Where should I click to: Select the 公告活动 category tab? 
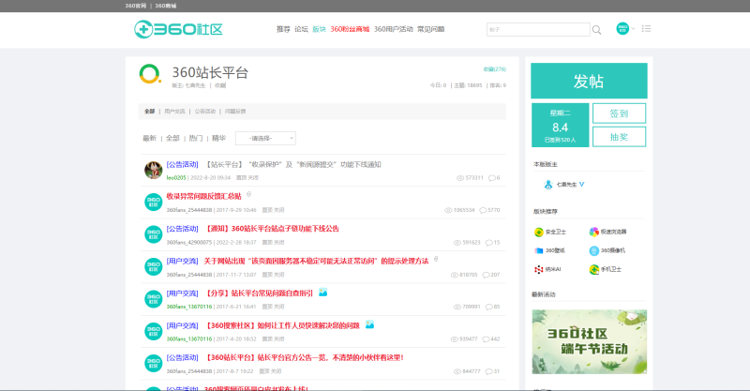(204, 111)
